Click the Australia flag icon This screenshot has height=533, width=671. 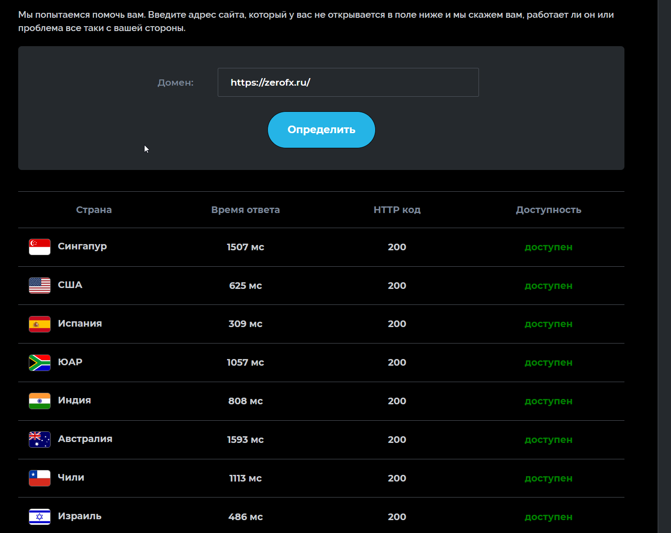(x=39, y=440)
